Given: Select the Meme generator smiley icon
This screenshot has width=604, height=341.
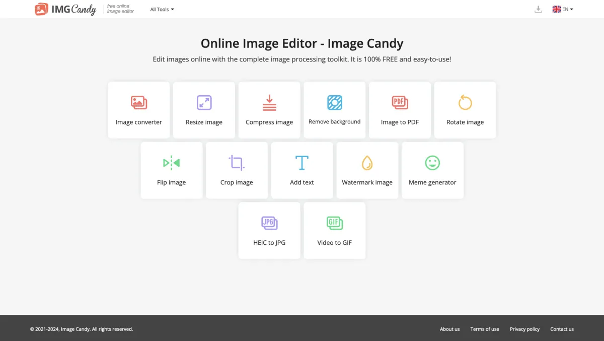Looking at the screenshot, I should point(432,163).
